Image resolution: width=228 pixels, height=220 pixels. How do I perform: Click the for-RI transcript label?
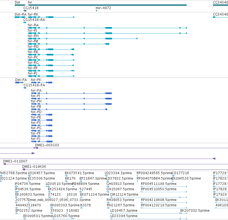point(32,31)
